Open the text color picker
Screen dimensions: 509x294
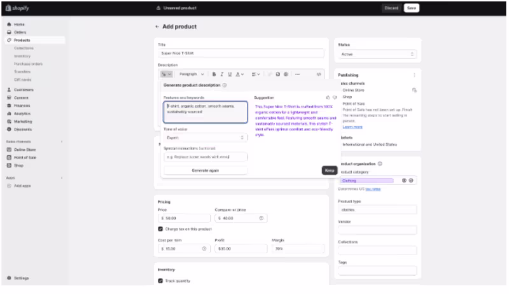pyautogui.click(x=240, y=74)
